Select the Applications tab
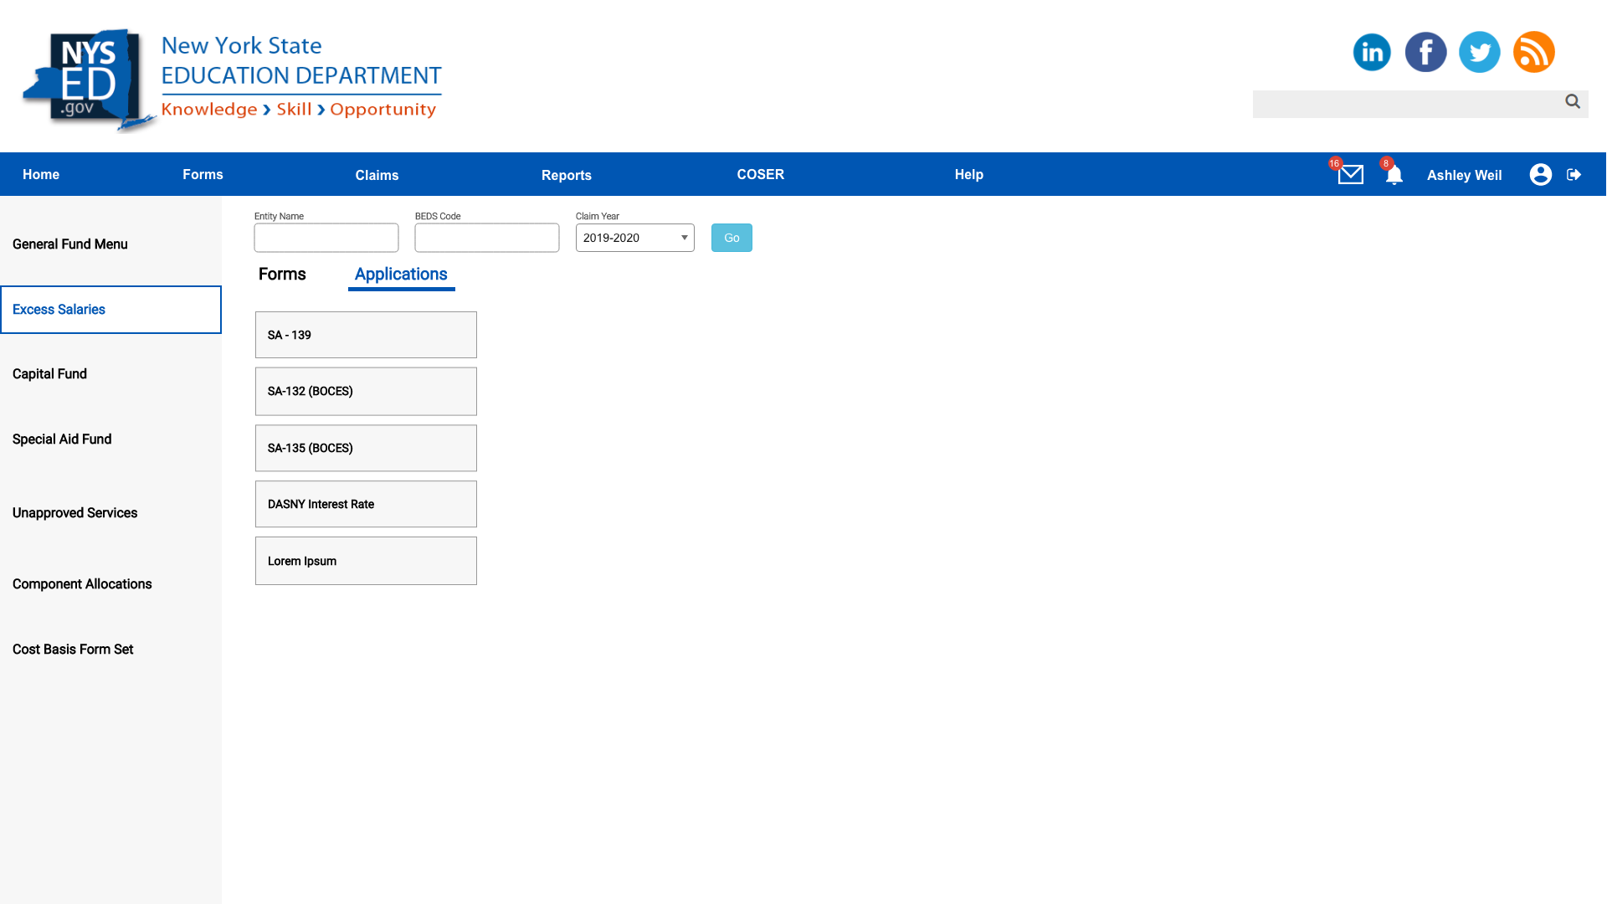The image size is (1607, 904). (401, 274)
